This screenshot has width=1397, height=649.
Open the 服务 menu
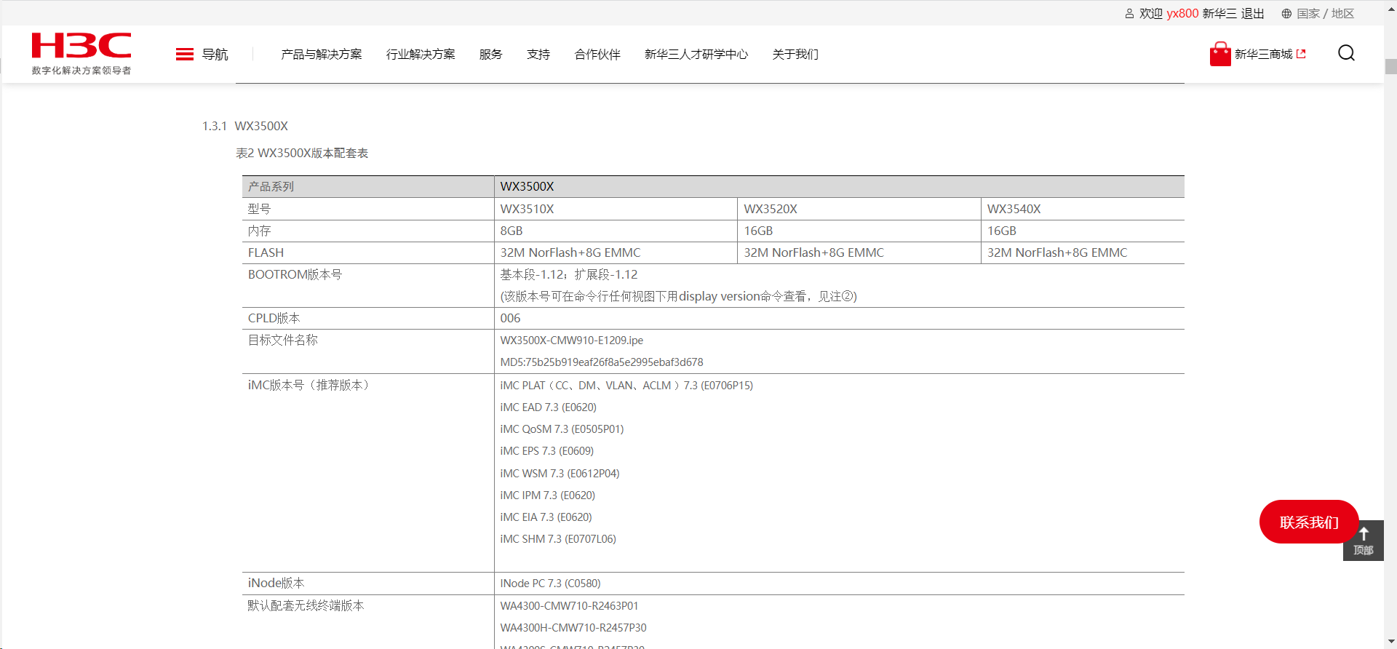(491, 55)
